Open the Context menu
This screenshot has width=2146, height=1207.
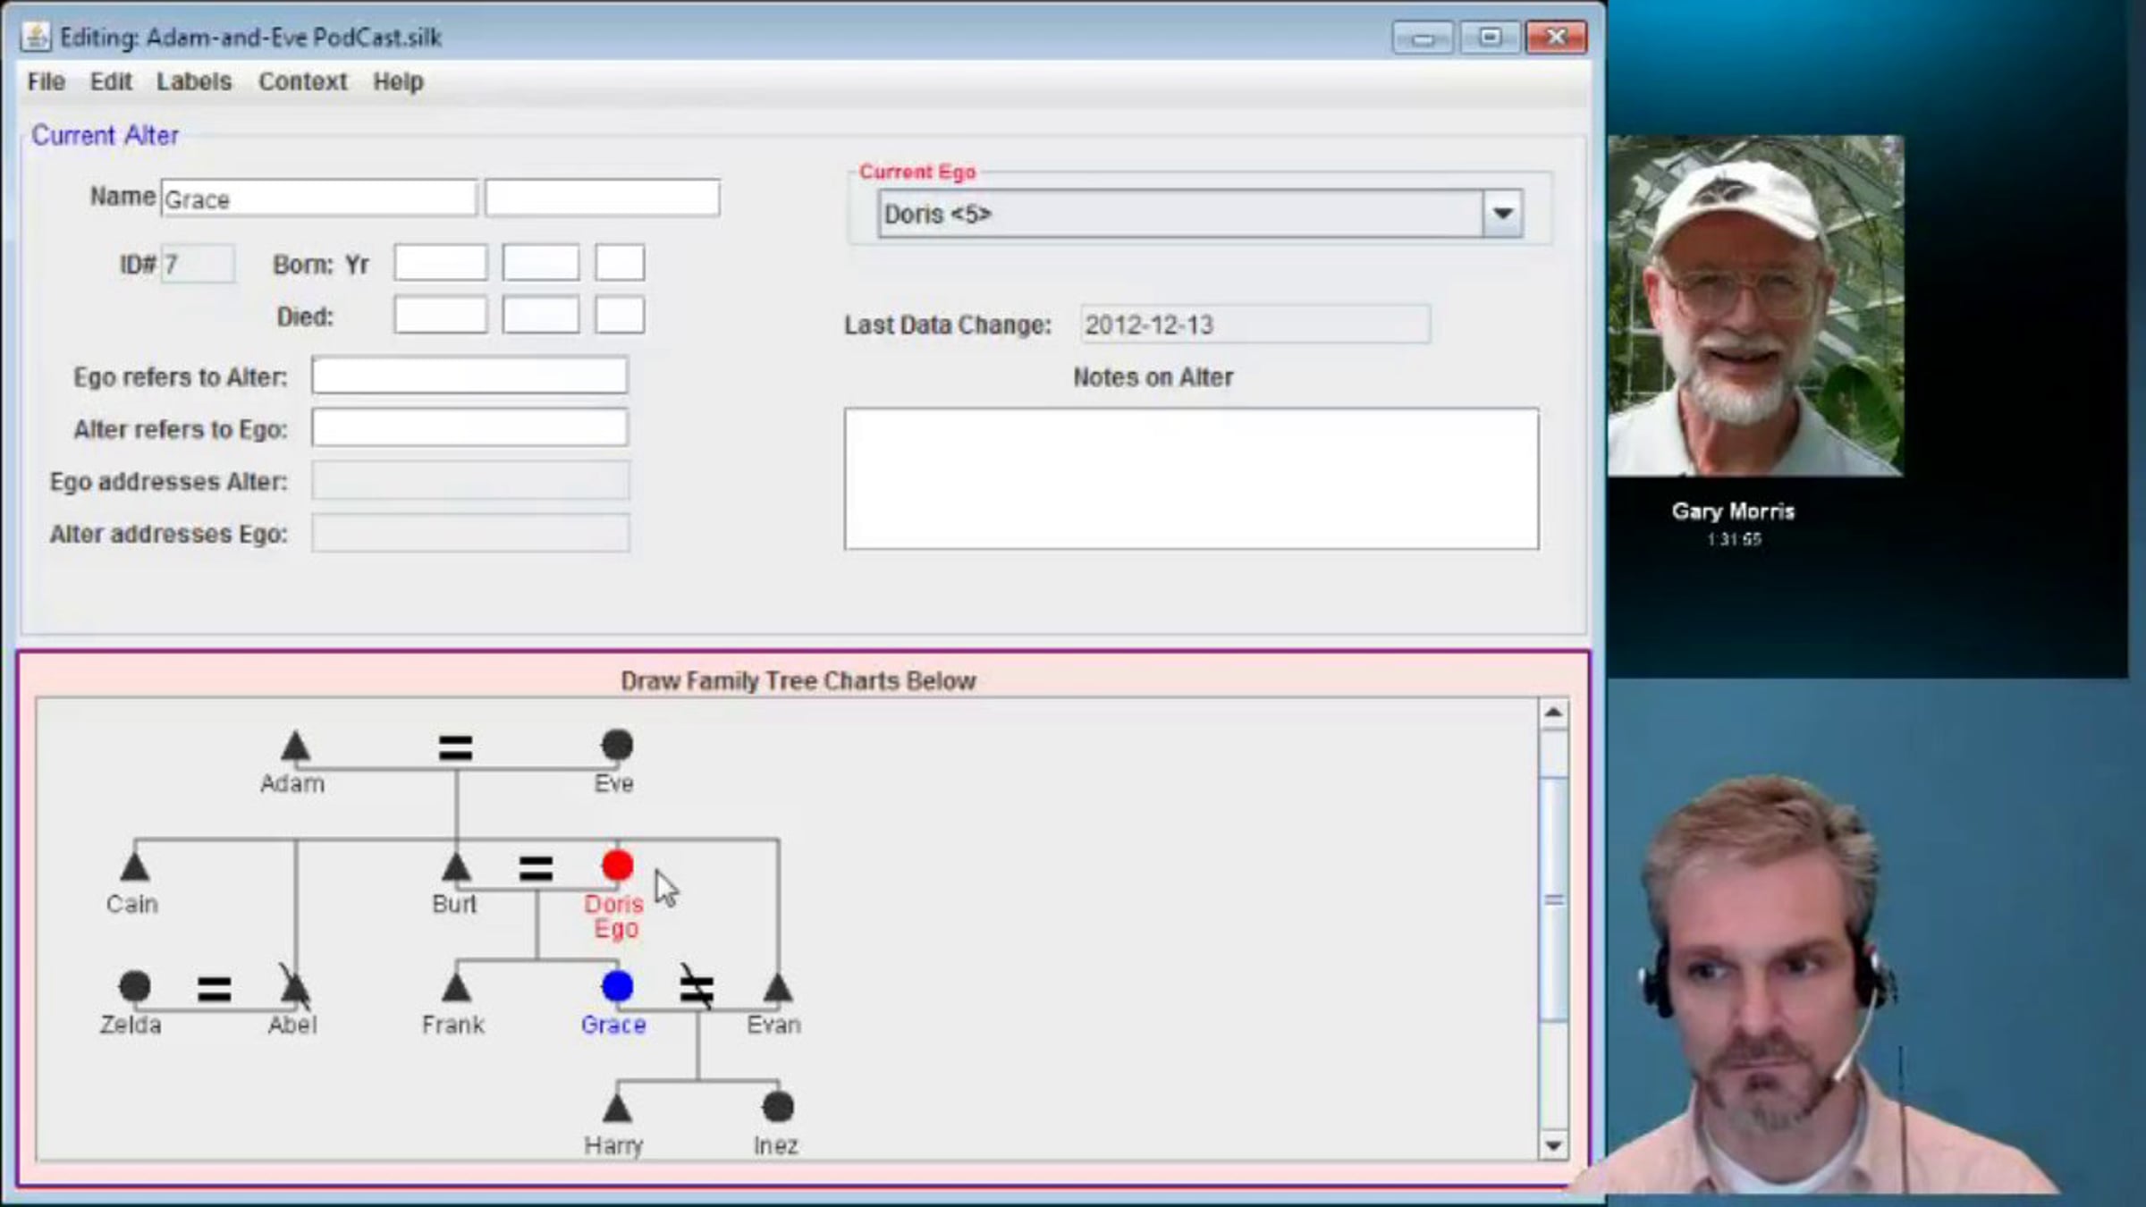point(302,81)
